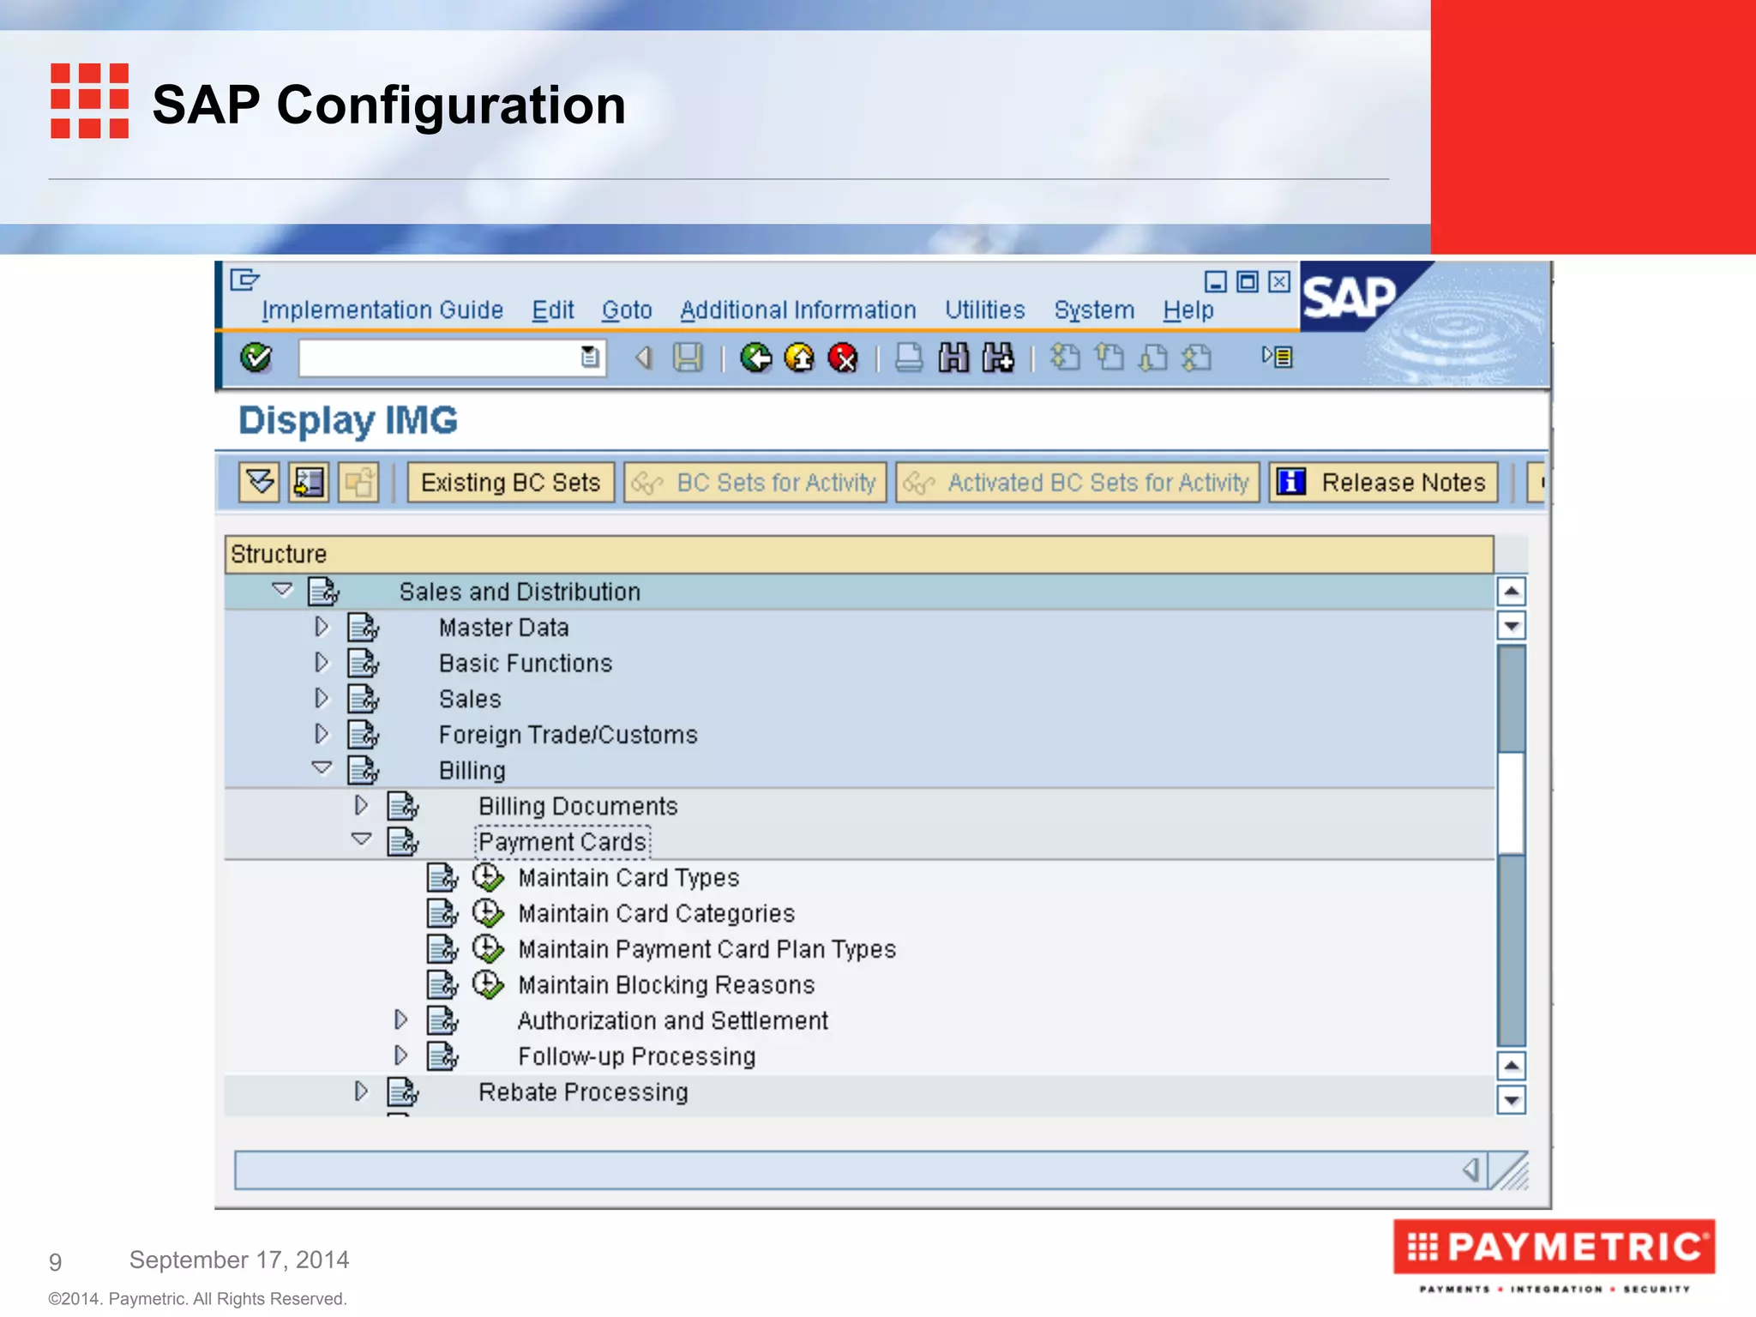
Task: Expand the Master Data node
Action: pos(322,627)
